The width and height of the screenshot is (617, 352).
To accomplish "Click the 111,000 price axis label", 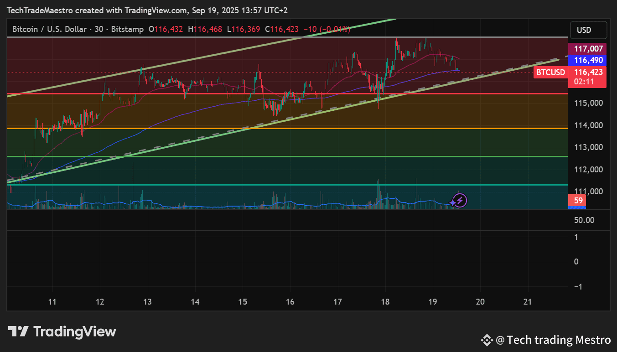I will 588,192.
